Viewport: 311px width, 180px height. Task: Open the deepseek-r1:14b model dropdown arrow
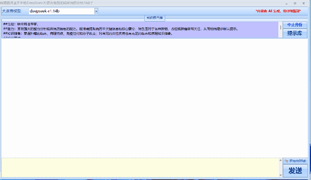click(x=96, y=11)
